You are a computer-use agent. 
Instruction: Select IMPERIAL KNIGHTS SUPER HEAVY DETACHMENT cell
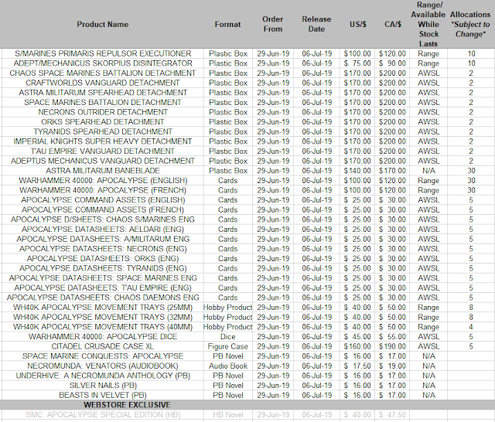click(103, 141)
